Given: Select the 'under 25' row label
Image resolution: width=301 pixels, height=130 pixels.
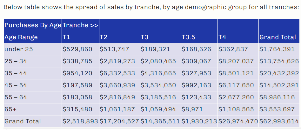Looking at the screenshot, I should pos(33,49).
